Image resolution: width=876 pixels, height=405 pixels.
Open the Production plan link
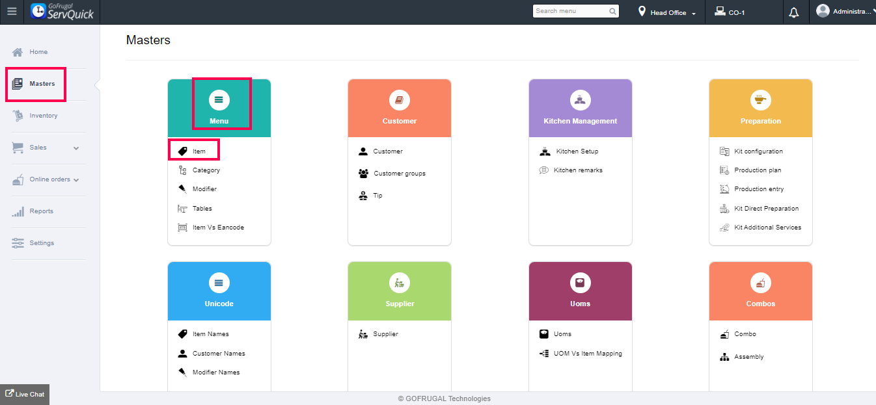pos(758,170)
